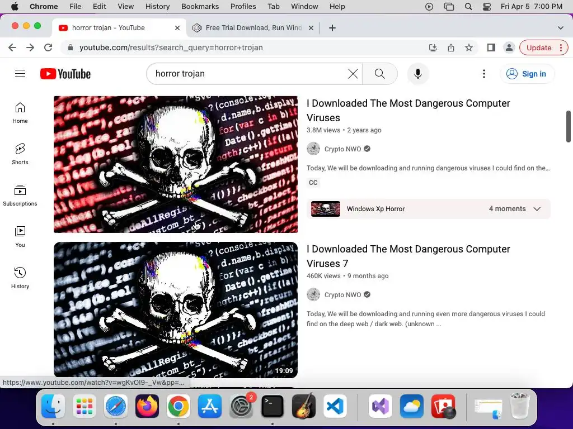The width and height of the screenshot is (573, 429).
Task: Open title 'I Downloaded The Most Dangerous Computer Viruses'
Action: [x=408, y=110]
